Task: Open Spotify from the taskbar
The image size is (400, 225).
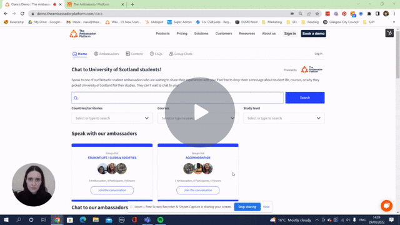Action: pyautogui.click(x=161, y=219)
